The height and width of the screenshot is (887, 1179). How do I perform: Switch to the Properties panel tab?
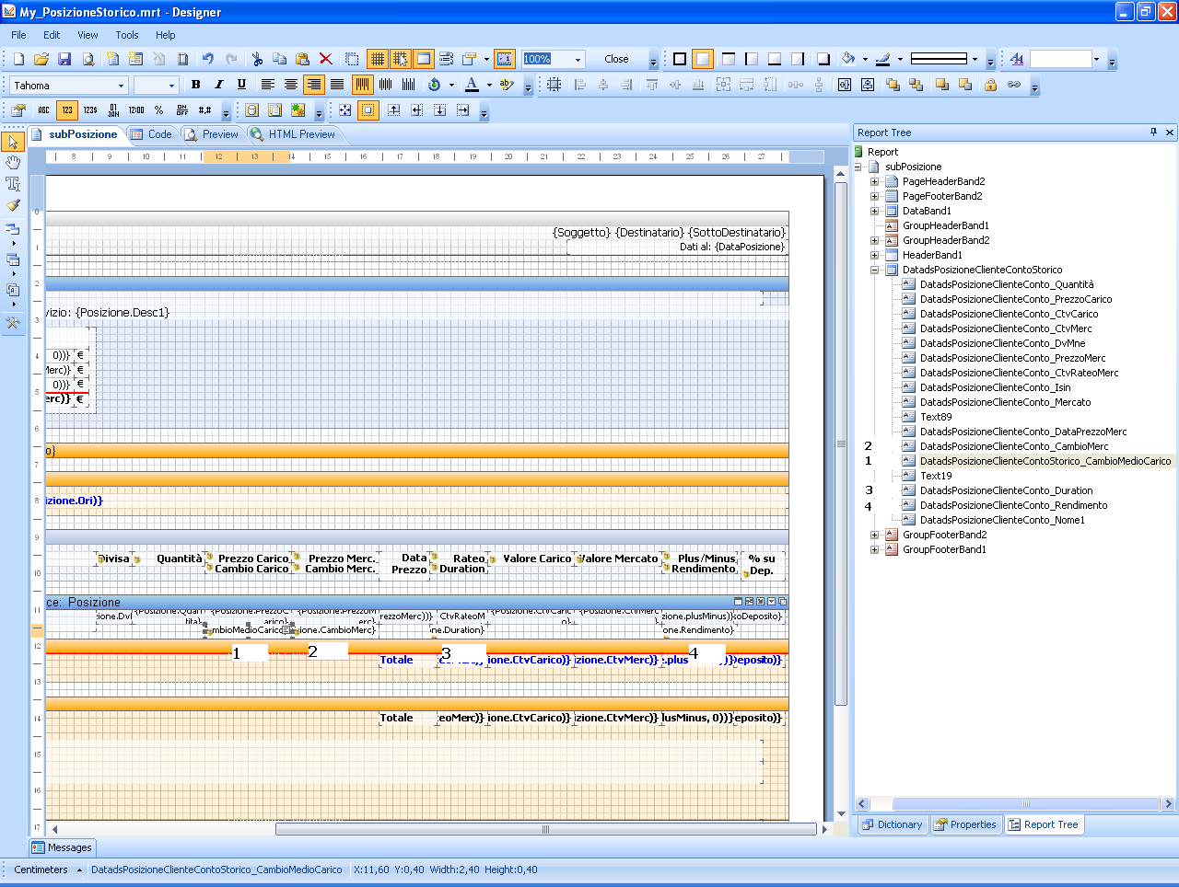(964, 824)
